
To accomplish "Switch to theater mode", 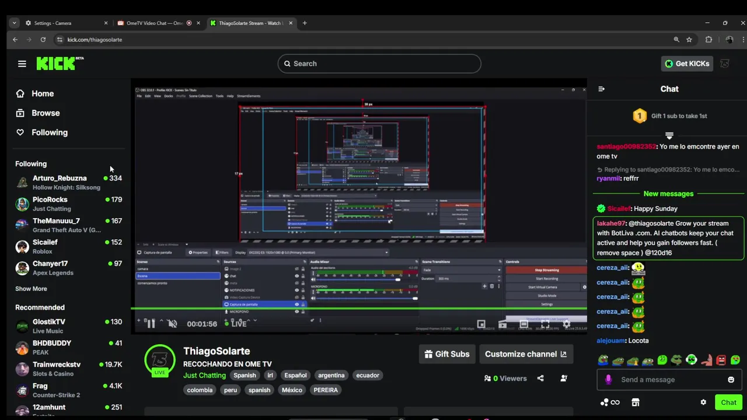I will pyautogui.click(x=523, y=324).
